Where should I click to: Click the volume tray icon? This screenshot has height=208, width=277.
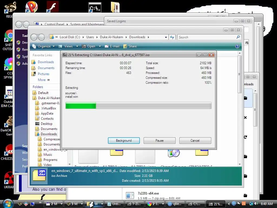click(x=256, y=204)
